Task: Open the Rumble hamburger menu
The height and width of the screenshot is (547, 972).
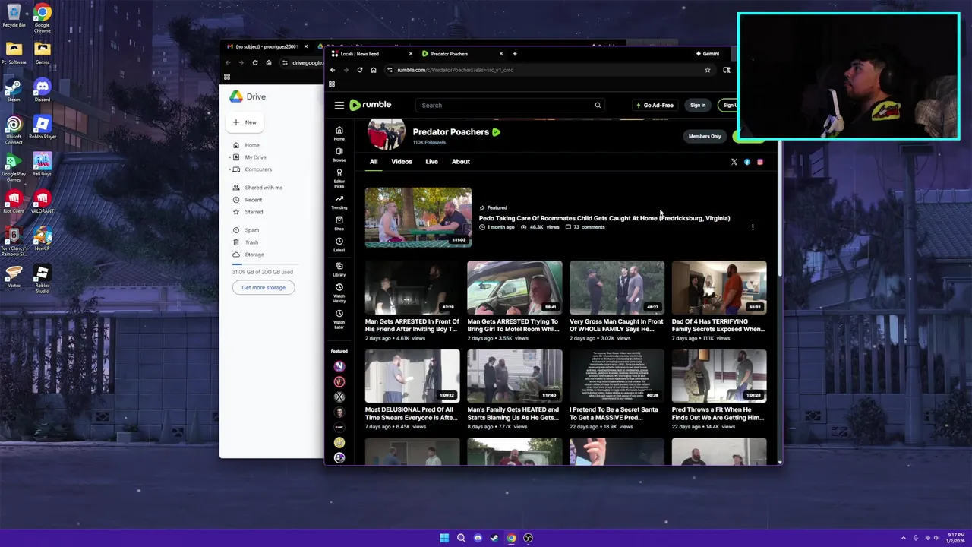Action: [339, 106]
